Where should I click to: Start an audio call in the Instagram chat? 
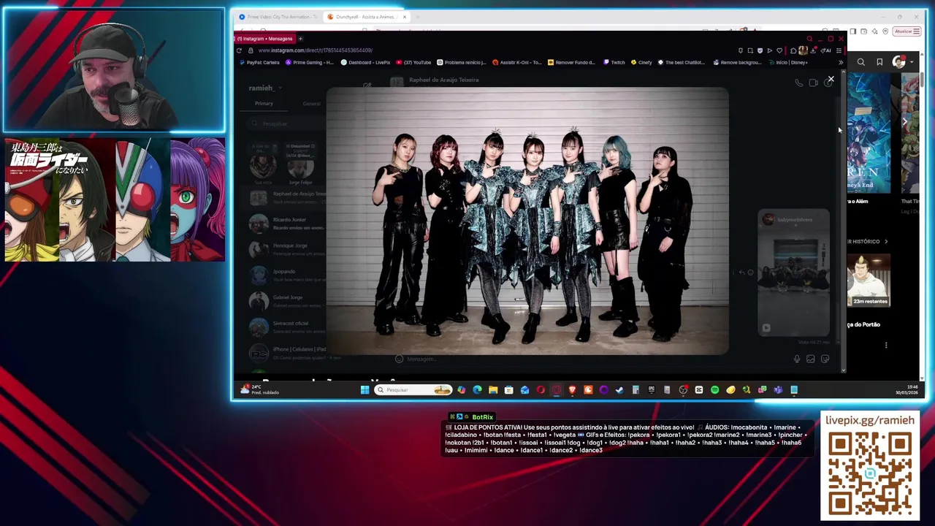pyautogui.click(x=798, y=83)
